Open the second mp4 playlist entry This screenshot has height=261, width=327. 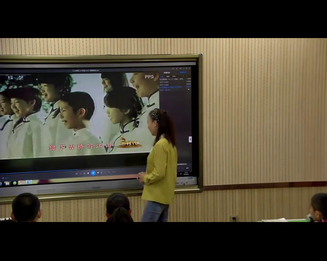pos(175,82)
